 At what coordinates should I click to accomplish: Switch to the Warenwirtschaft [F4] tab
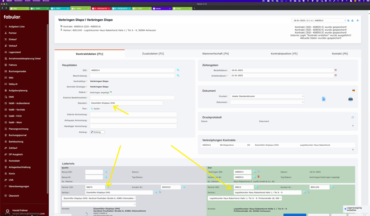point(215,54)
